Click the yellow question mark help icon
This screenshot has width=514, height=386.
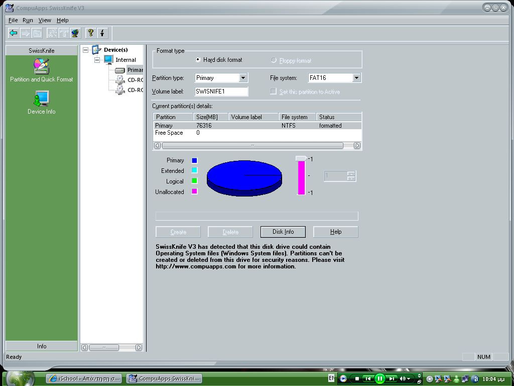point(90,33)
